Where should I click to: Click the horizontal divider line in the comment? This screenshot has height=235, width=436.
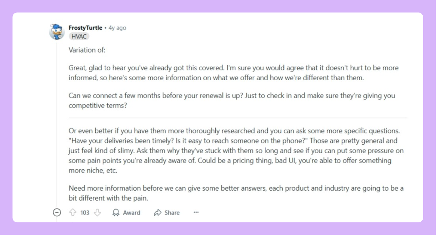(x=238, y=118)
